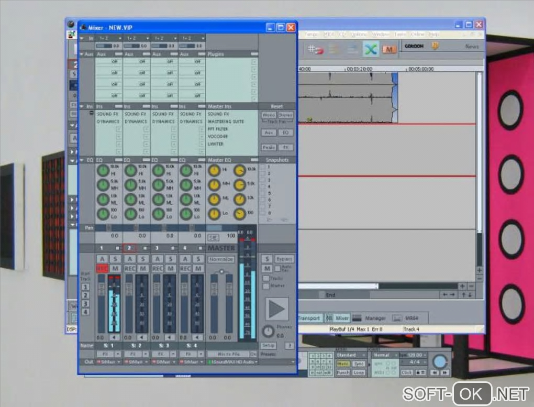Collapse the Ins section expander

pyautogui.click(x=82, y=106)
